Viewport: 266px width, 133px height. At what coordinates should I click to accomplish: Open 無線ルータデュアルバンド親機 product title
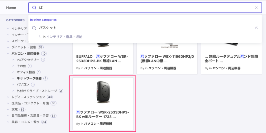click(x=231, y=59)
